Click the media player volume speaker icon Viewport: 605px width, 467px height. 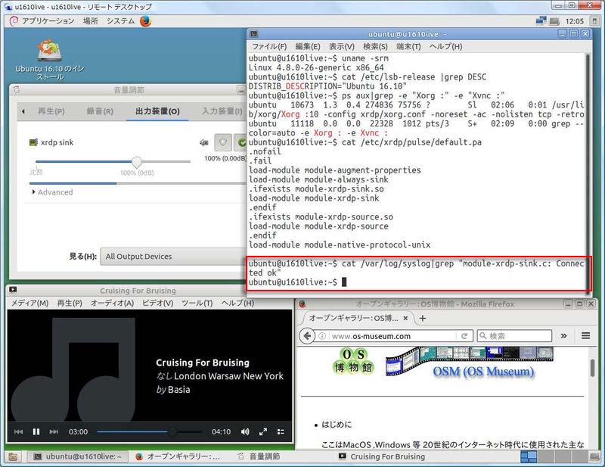pos(245,431)
